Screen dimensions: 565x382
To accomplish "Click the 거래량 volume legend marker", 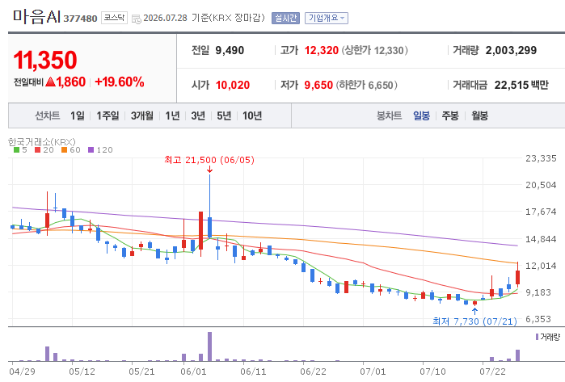I will click(x=537, y=337).
